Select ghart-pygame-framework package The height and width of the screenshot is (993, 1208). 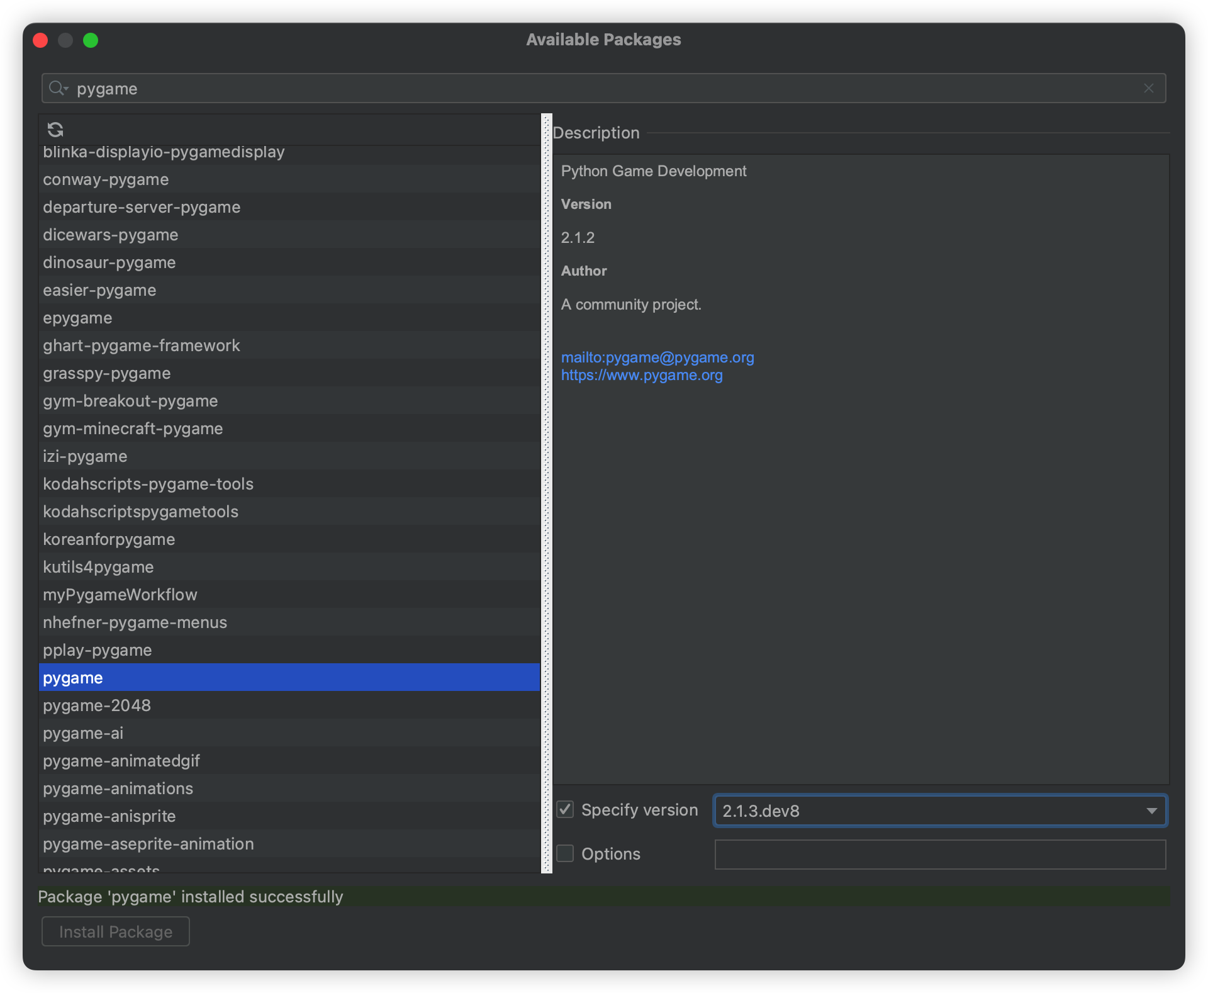(x=289, y=345)
